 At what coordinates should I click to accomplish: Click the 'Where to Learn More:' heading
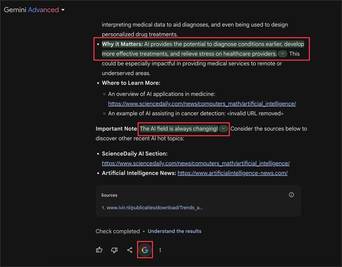(131, 83)
